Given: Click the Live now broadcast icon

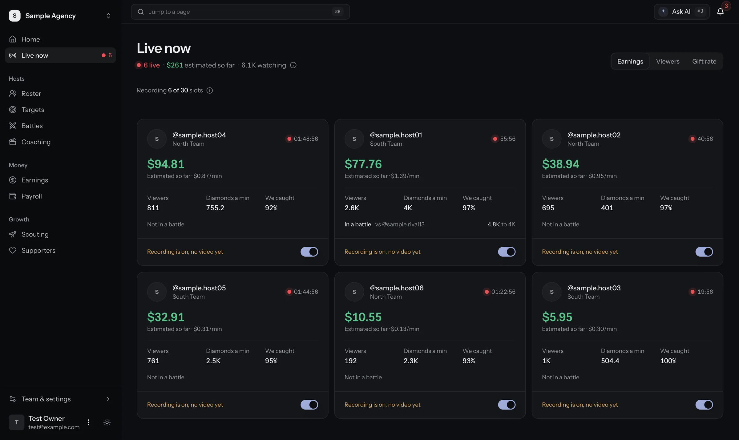Looking at the screenshot, I should click(13, 55).
